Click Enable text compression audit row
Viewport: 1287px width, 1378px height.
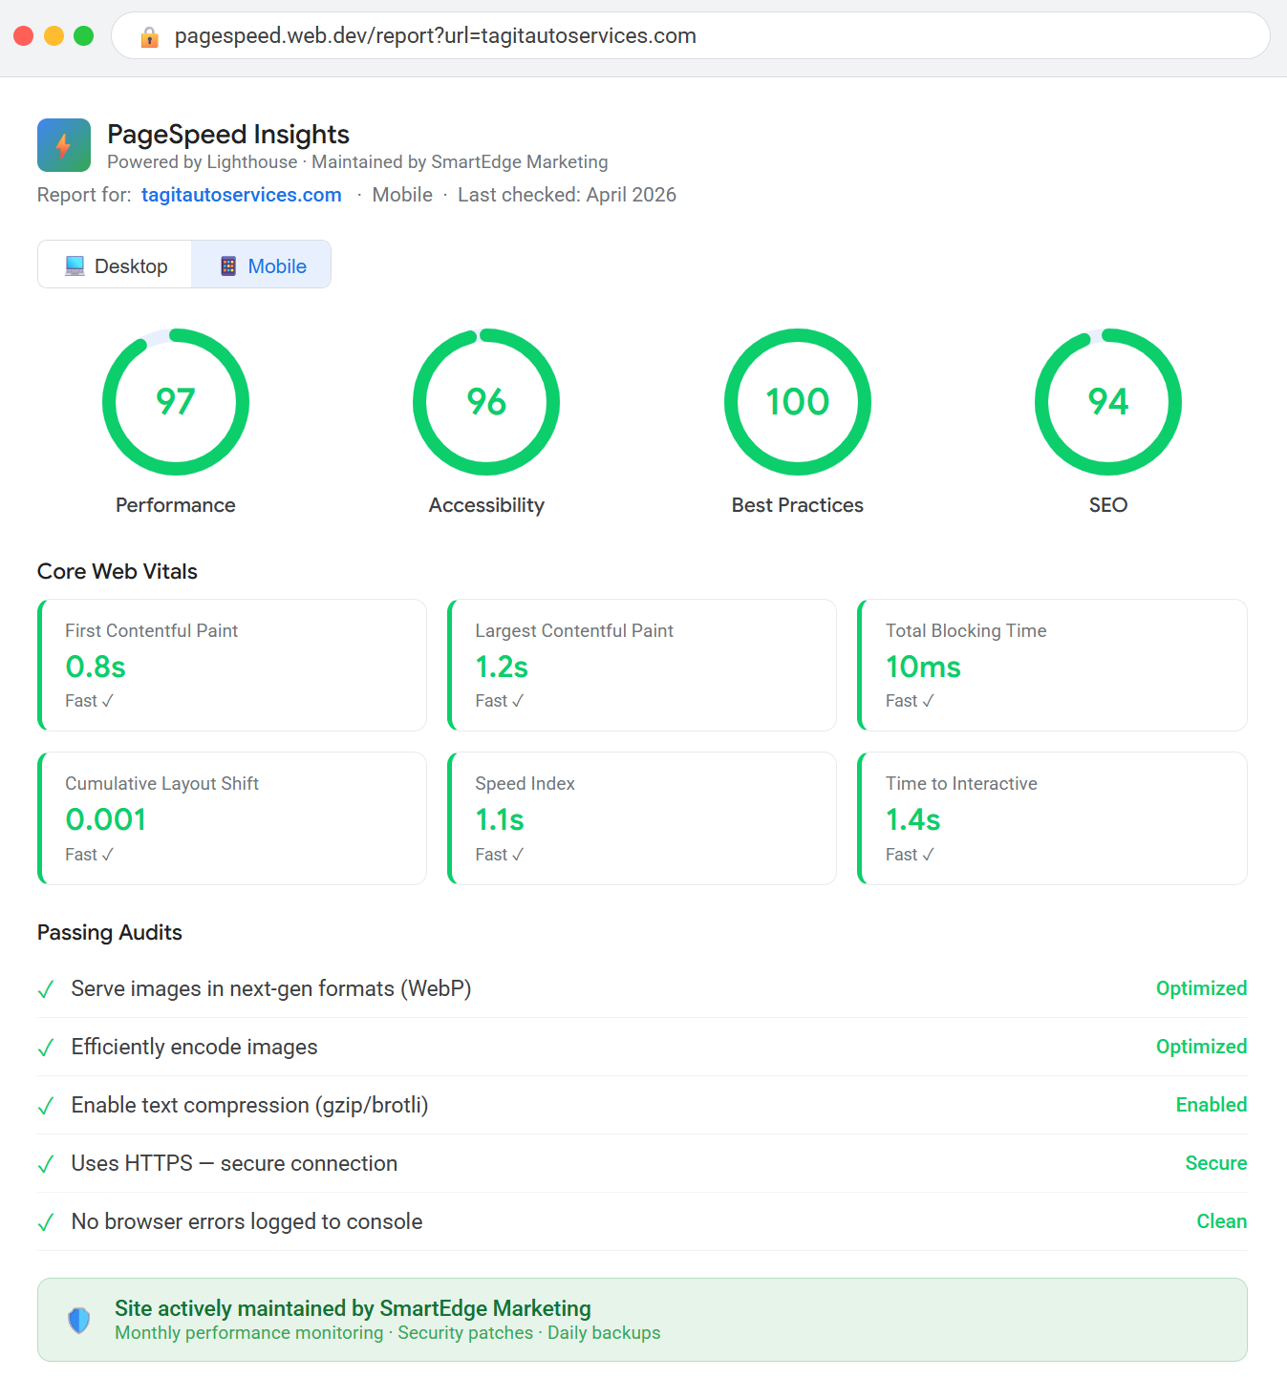pyautogui.click(x=642, y=1105)
